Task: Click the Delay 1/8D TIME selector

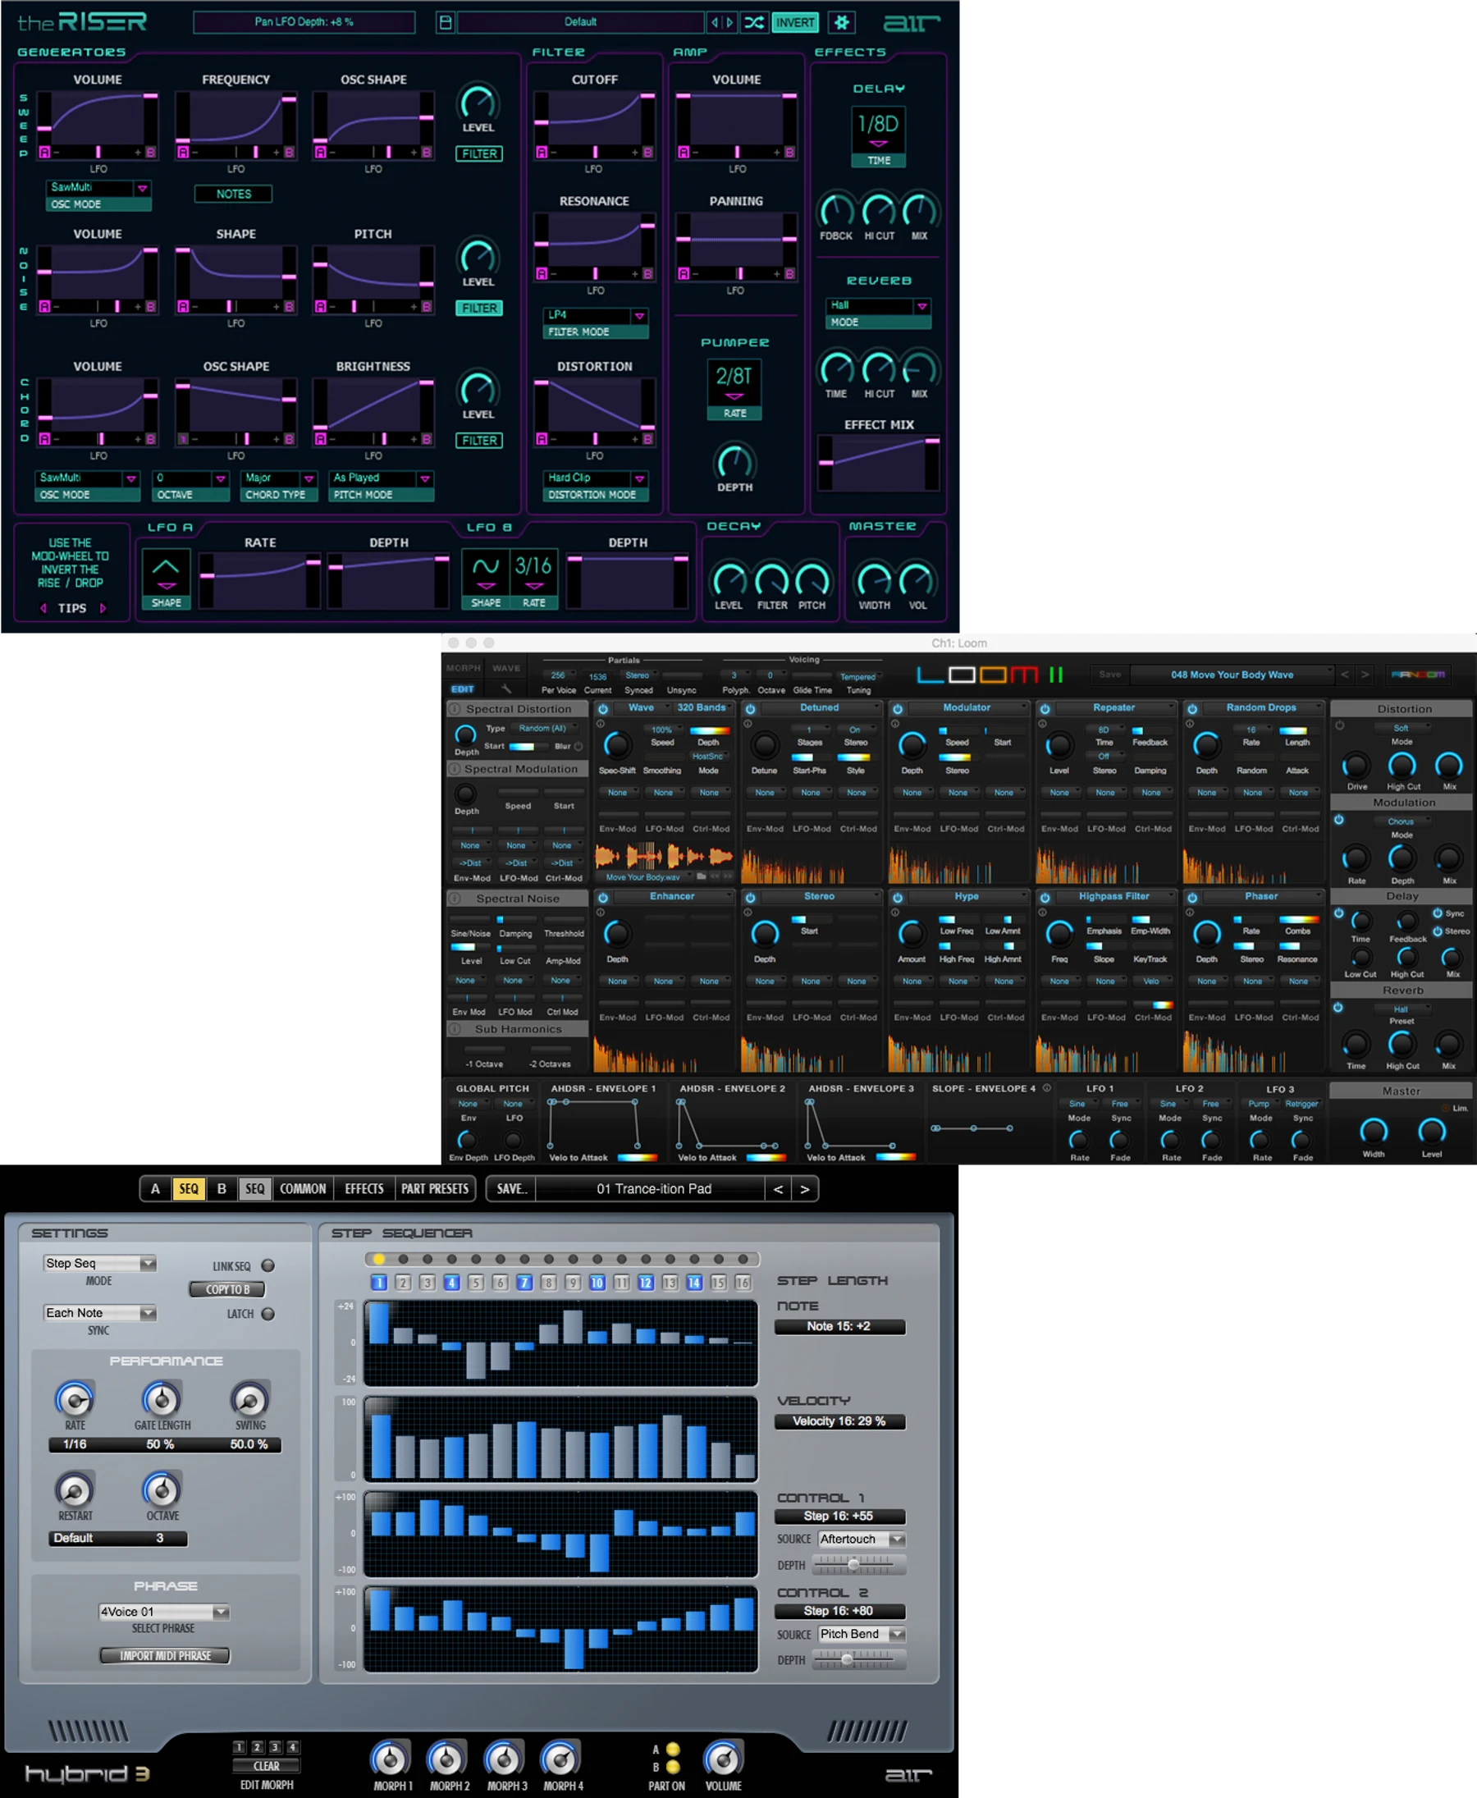Action: pyautogui.click(x=878, y=137)
